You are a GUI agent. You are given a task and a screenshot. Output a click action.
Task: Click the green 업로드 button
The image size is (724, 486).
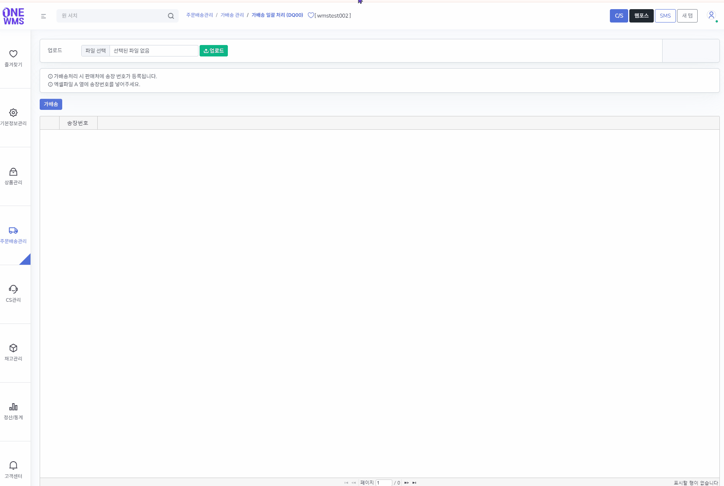pos(214,51)
